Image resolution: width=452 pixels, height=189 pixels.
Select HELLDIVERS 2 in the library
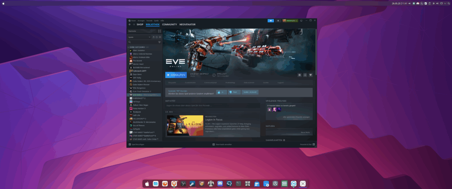click(x=139, y=119)
